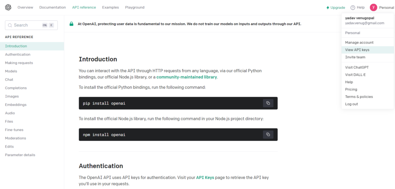Click the green lock icon in banner
Image resolution: width=395 pixels, height=189 pixels.
71,24
